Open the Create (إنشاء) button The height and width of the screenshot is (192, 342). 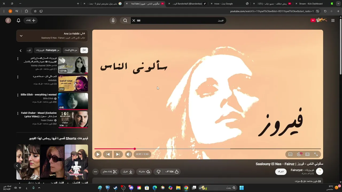[31, 20]
